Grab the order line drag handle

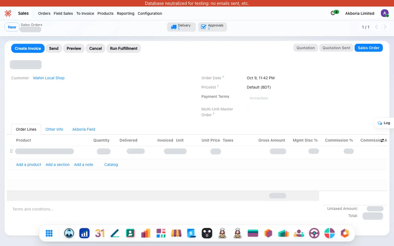coord(11,151)
